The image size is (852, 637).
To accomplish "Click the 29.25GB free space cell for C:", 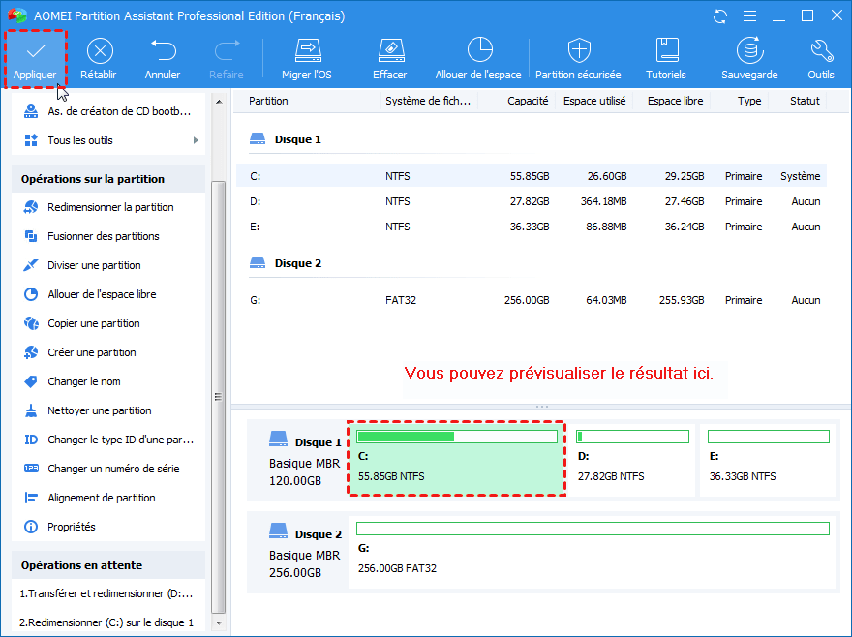I will tap(685, 176).
